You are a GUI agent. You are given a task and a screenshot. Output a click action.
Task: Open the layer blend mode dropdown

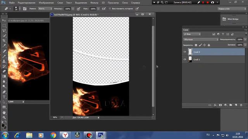pyautogui.click(x=201, y=39)
